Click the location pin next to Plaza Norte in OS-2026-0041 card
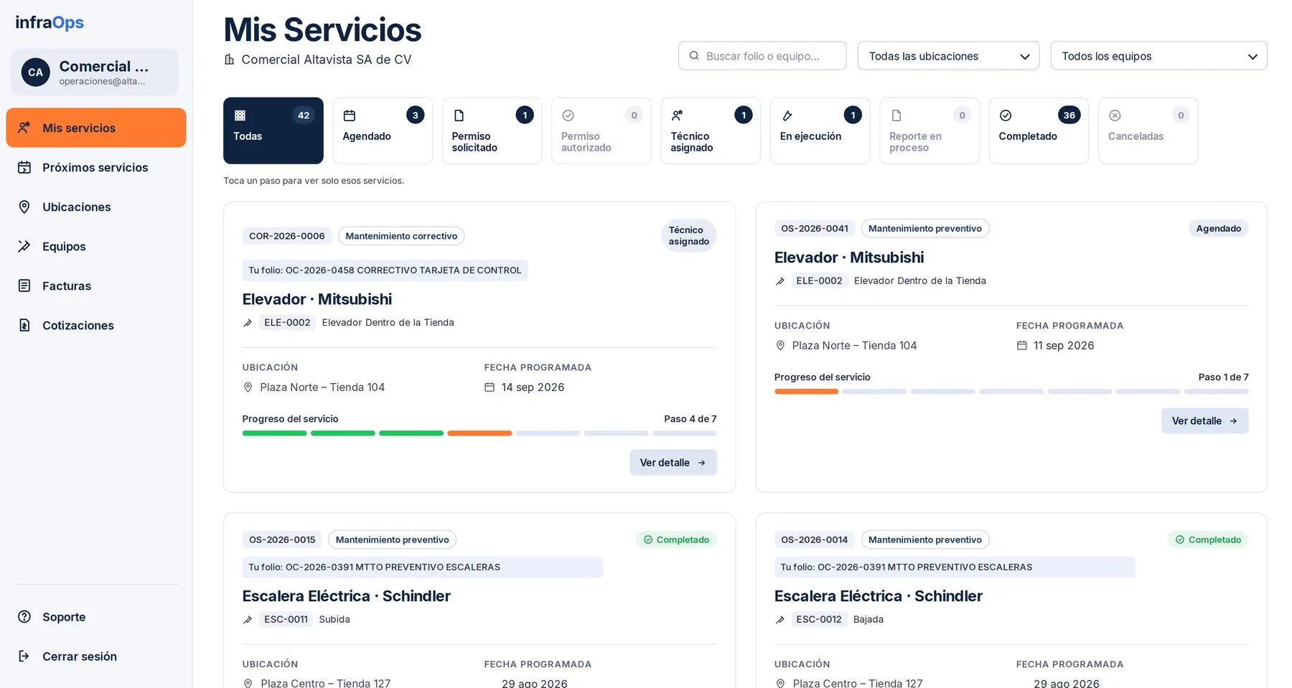Screen dimensions: 1292x688 coord(780,346)
